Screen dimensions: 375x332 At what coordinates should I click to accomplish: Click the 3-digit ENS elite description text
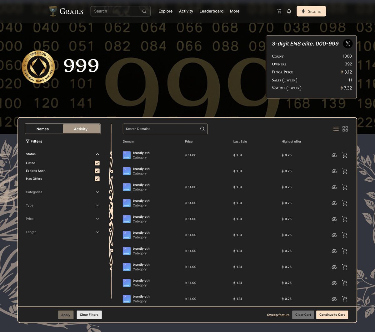click(x=305, y=44)
